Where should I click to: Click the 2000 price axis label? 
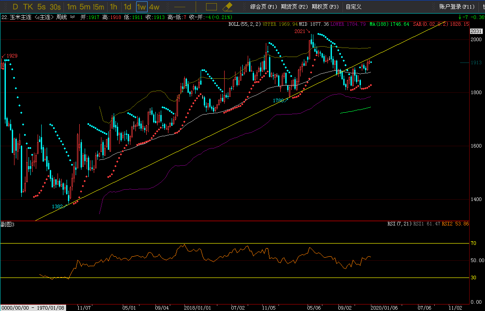(x=476, y=39)
